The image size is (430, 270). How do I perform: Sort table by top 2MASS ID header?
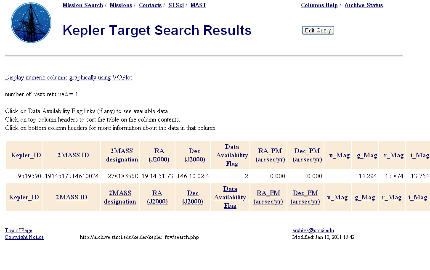[x=73, y=155]
